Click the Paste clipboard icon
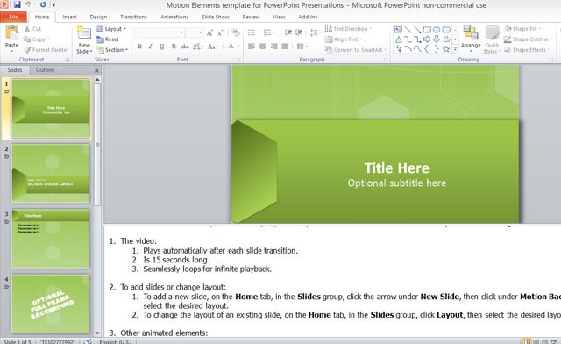The height and width of the screenshot is (344, 561). tap(11, 33)
